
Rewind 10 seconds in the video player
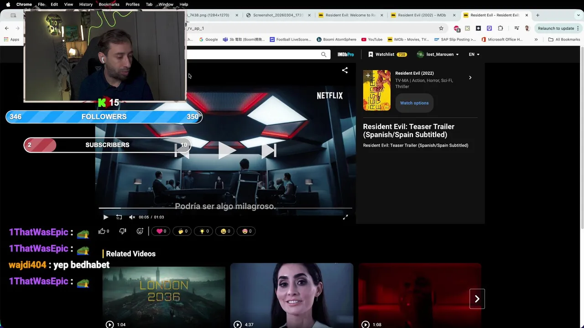click(x=119, y=217)
